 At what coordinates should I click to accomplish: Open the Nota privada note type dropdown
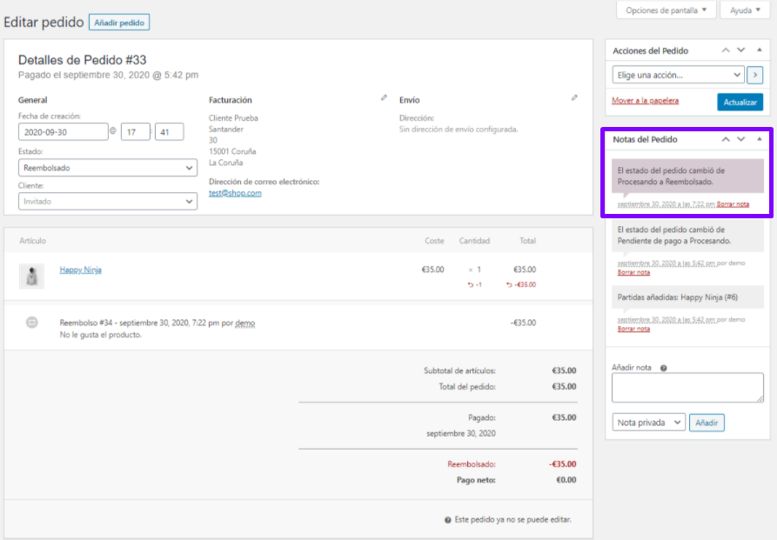click(x=648, y=423)
